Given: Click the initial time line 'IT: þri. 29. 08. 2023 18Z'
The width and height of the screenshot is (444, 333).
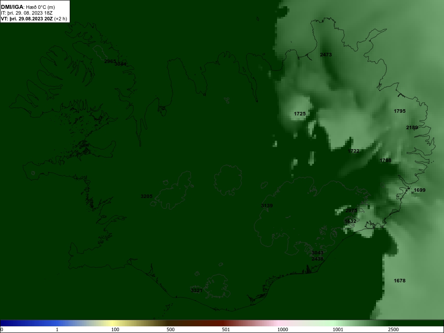Looking at the screenshot, I should pos(27,13).
